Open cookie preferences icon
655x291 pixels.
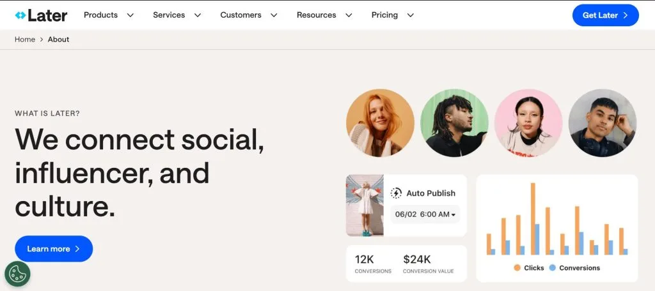coord(17,274)
